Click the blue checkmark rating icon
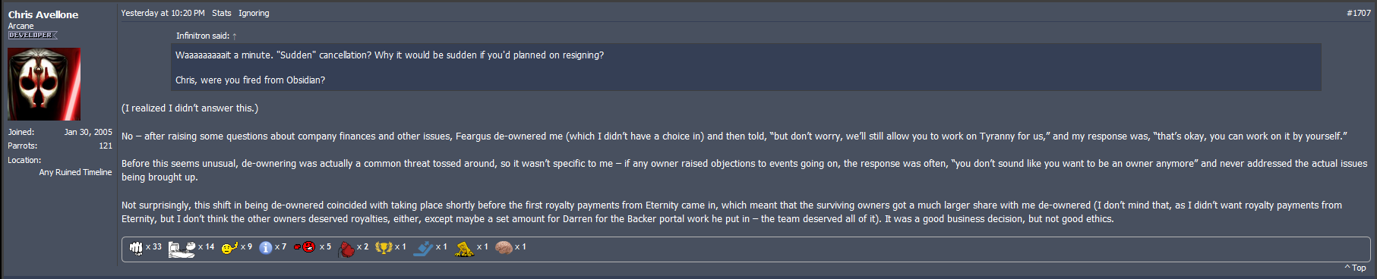The image size is (1377, 279). (423, 248)
